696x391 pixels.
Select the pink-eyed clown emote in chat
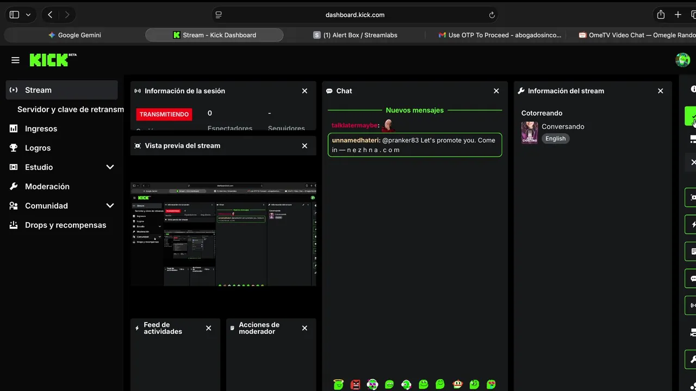coord(372,384)
